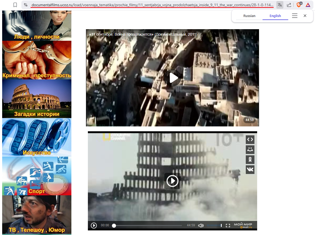Open site settings icon beside the URL
Image resolution: width=315 pixels, height=235 pixels.
[x=26, y=5]
